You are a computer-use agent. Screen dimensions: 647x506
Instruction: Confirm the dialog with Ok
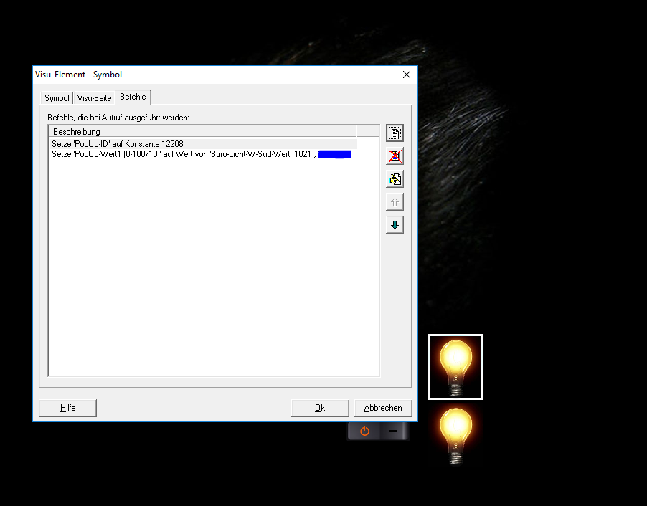point(320,408)
